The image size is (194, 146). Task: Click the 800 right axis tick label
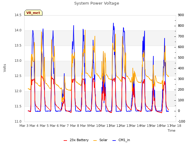click(x=181, y=26)
